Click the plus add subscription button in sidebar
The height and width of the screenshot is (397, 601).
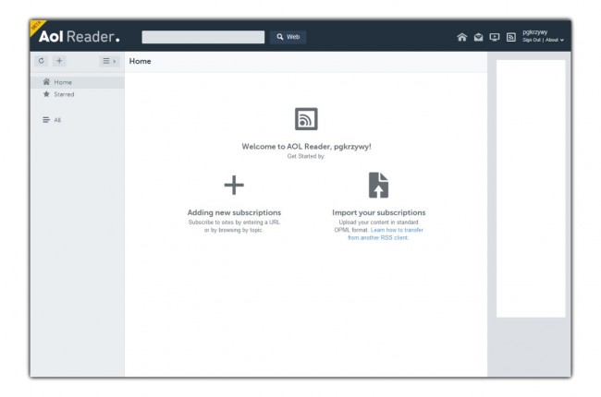tap(59, 61)
